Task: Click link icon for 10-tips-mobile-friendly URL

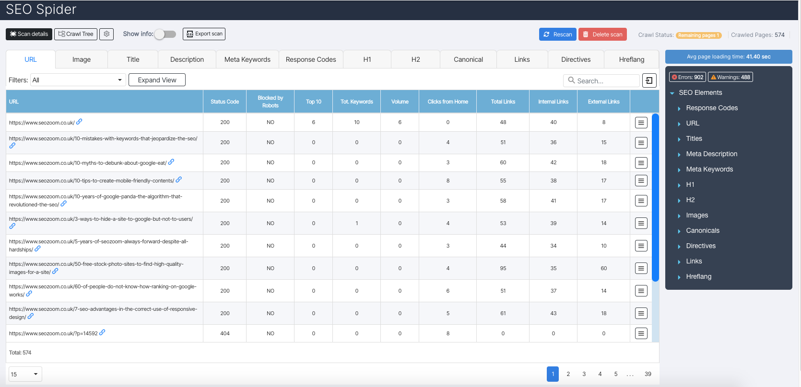Action: [178, 180]
